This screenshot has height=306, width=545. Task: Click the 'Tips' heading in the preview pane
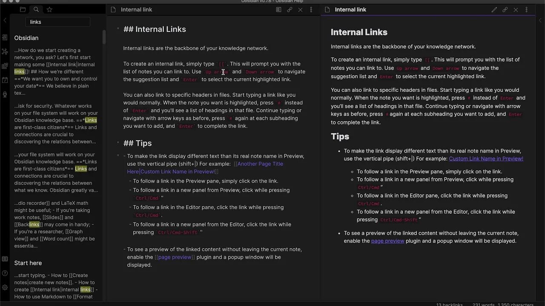click(340, 136)
